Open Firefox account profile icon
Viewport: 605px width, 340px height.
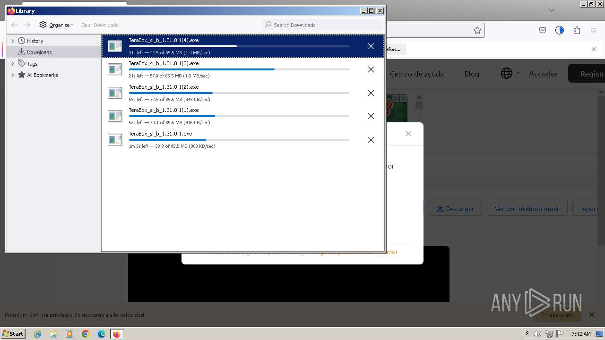(560, 30)
